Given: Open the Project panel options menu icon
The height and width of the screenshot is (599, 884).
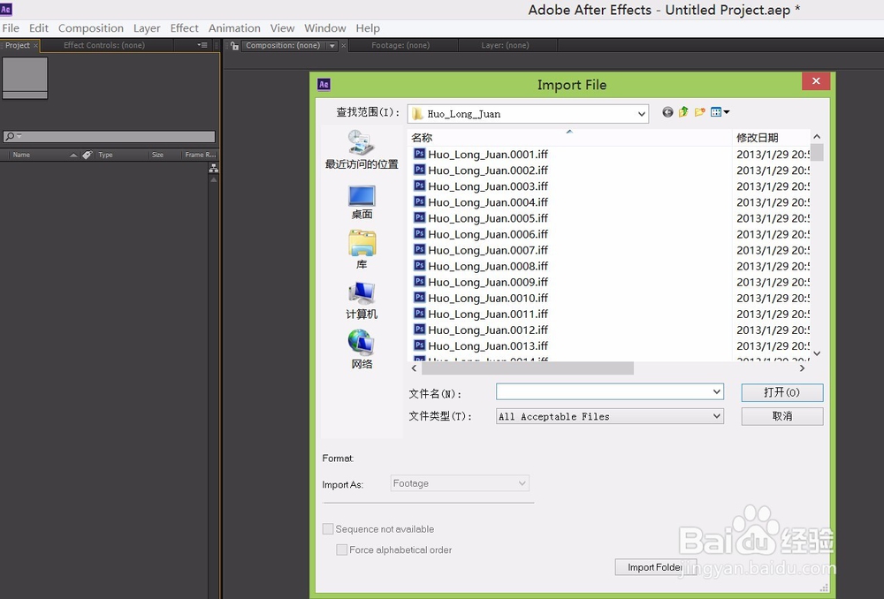Looking at the screenshot, I should click(x=202, y=45).
